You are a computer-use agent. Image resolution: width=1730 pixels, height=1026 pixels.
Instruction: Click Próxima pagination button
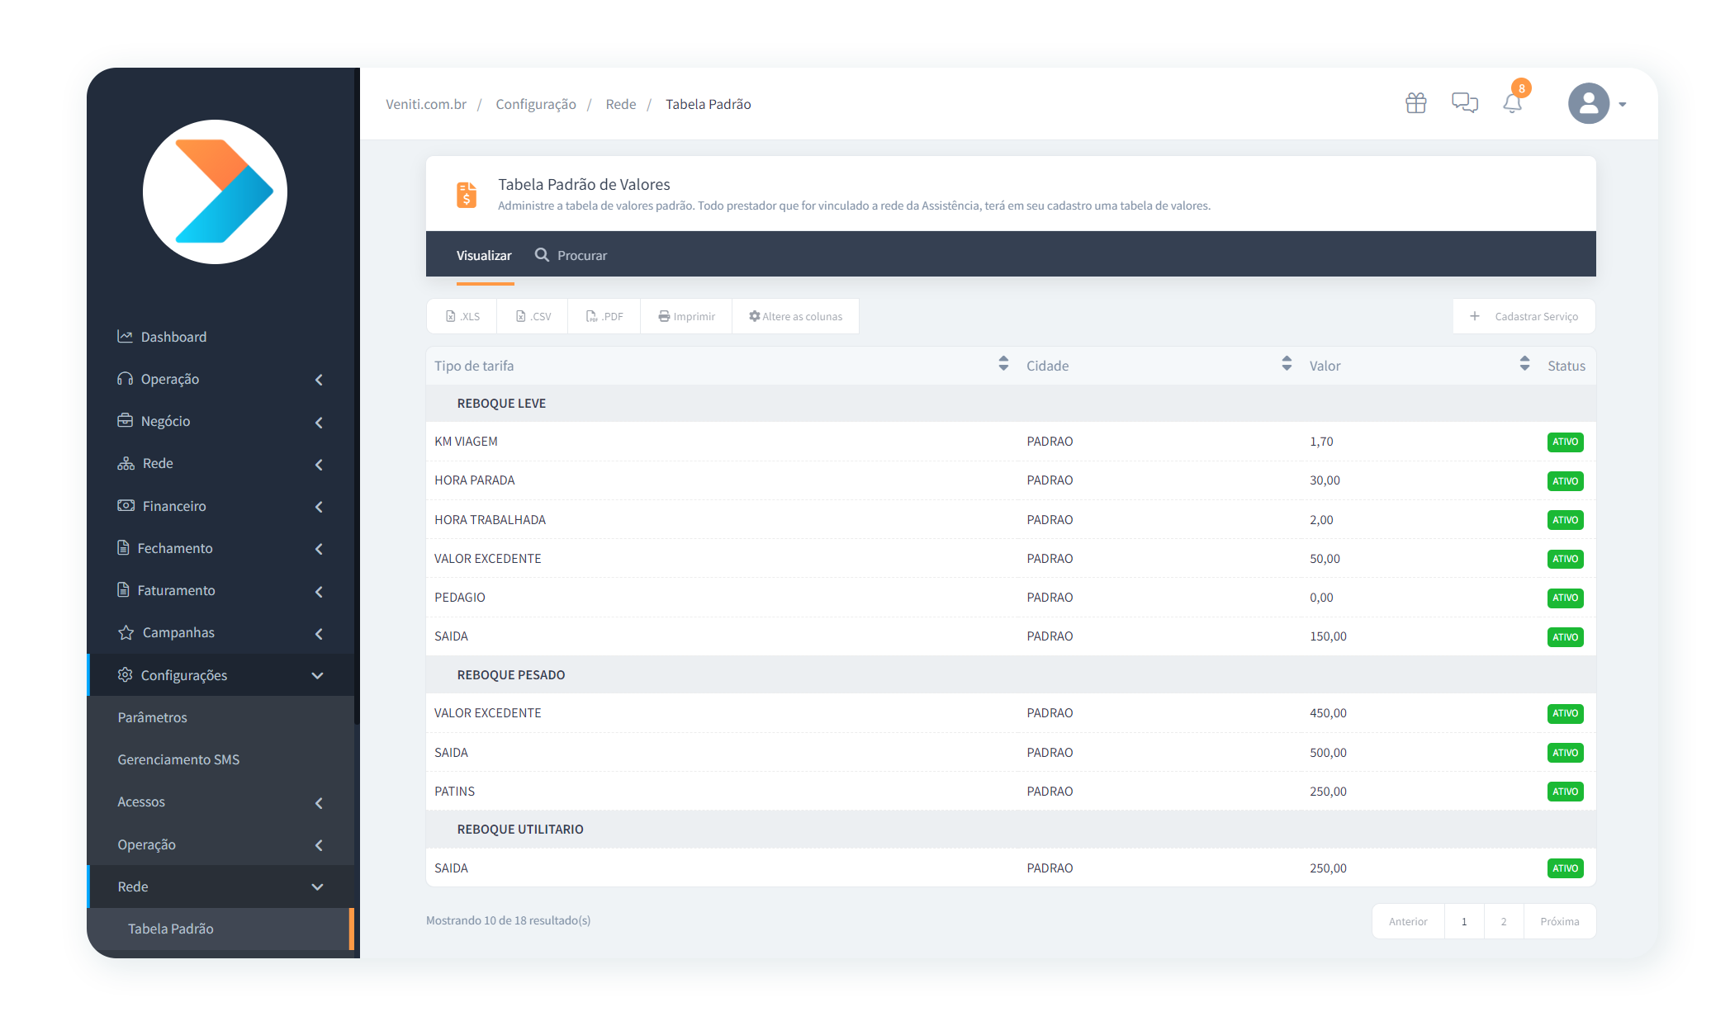[1559, 921]
